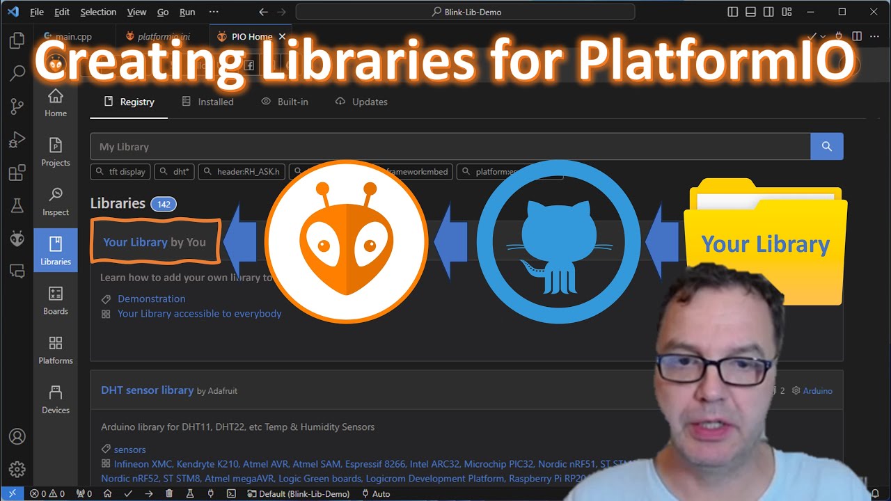Screen dimensions: 891x501
Task: Click the Arduino framework link on DHT card
Action: point(817,390)
